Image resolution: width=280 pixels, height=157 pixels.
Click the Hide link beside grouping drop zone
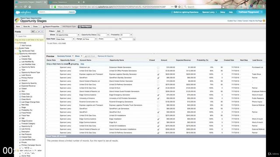pyautogui.click(x=82, y=64)
